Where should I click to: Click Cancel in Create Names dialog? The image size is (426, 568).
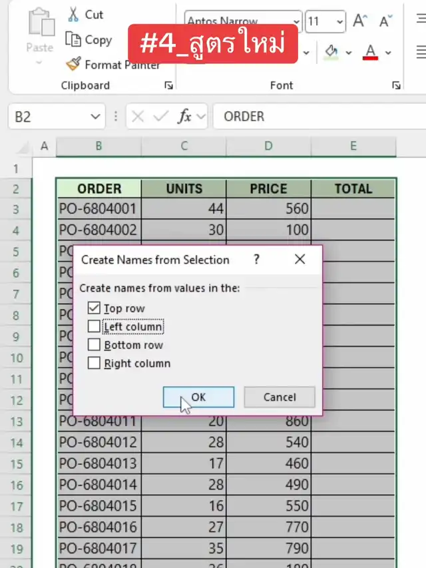(279, 398)
